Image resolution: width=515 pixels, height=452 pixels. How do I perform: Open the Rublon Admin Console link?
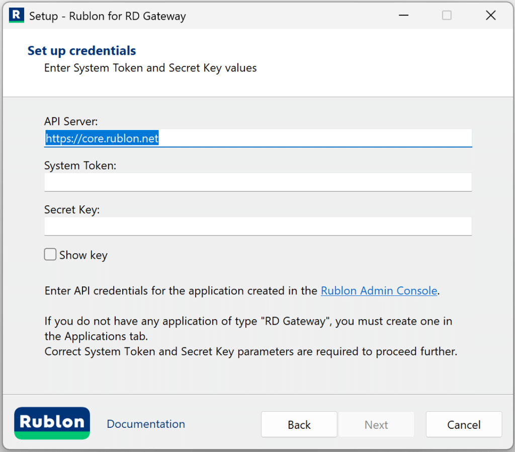379,291
